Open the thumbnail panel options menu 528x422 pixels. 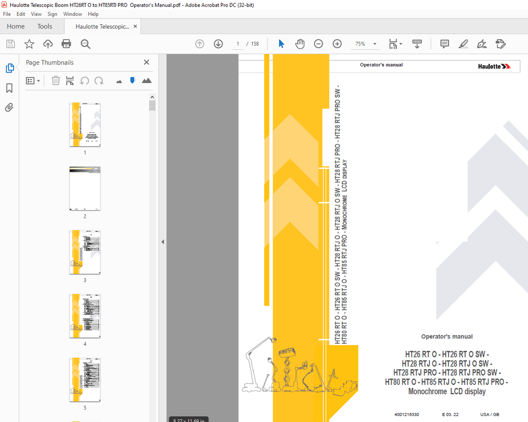tap(33, 81)
